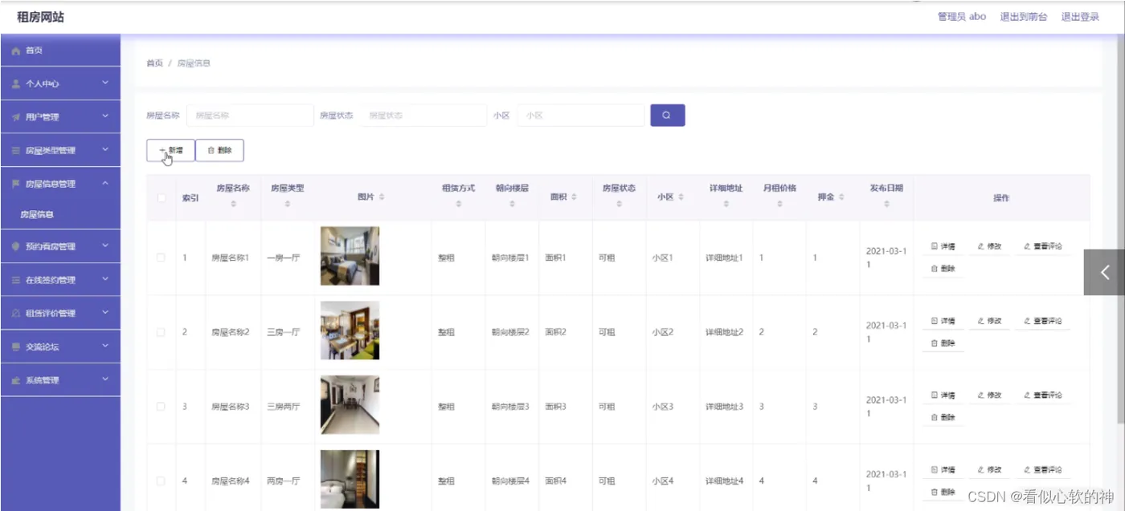Sort by 详细地址 column arrows
Screen dimensions: 1125x511
726,205
